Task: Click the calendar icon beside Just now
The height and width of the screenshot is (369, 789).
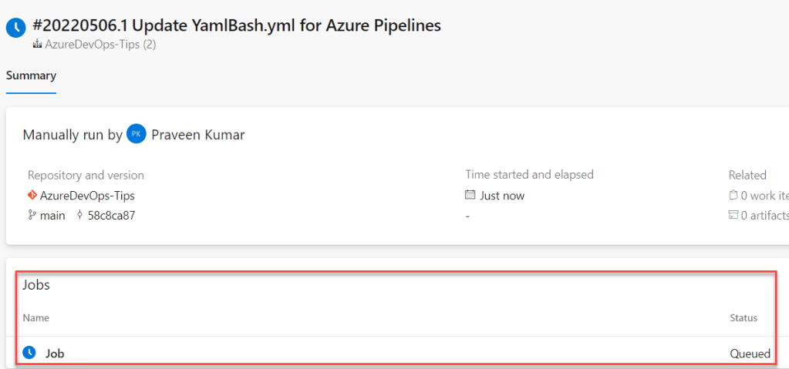Action: pos(470,196)
